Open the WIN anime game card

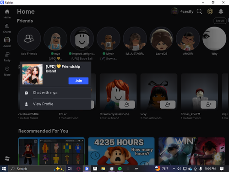point(191,151)
